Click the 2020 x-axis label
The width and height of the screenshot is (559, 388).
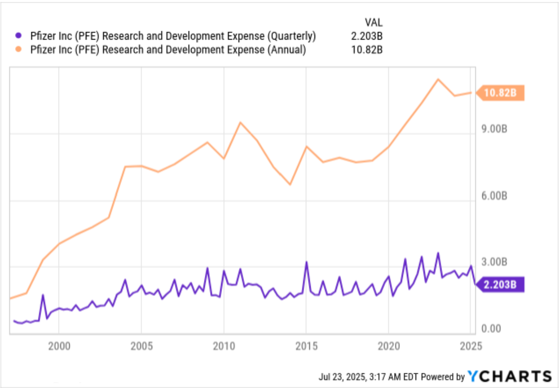pos(389,346)
